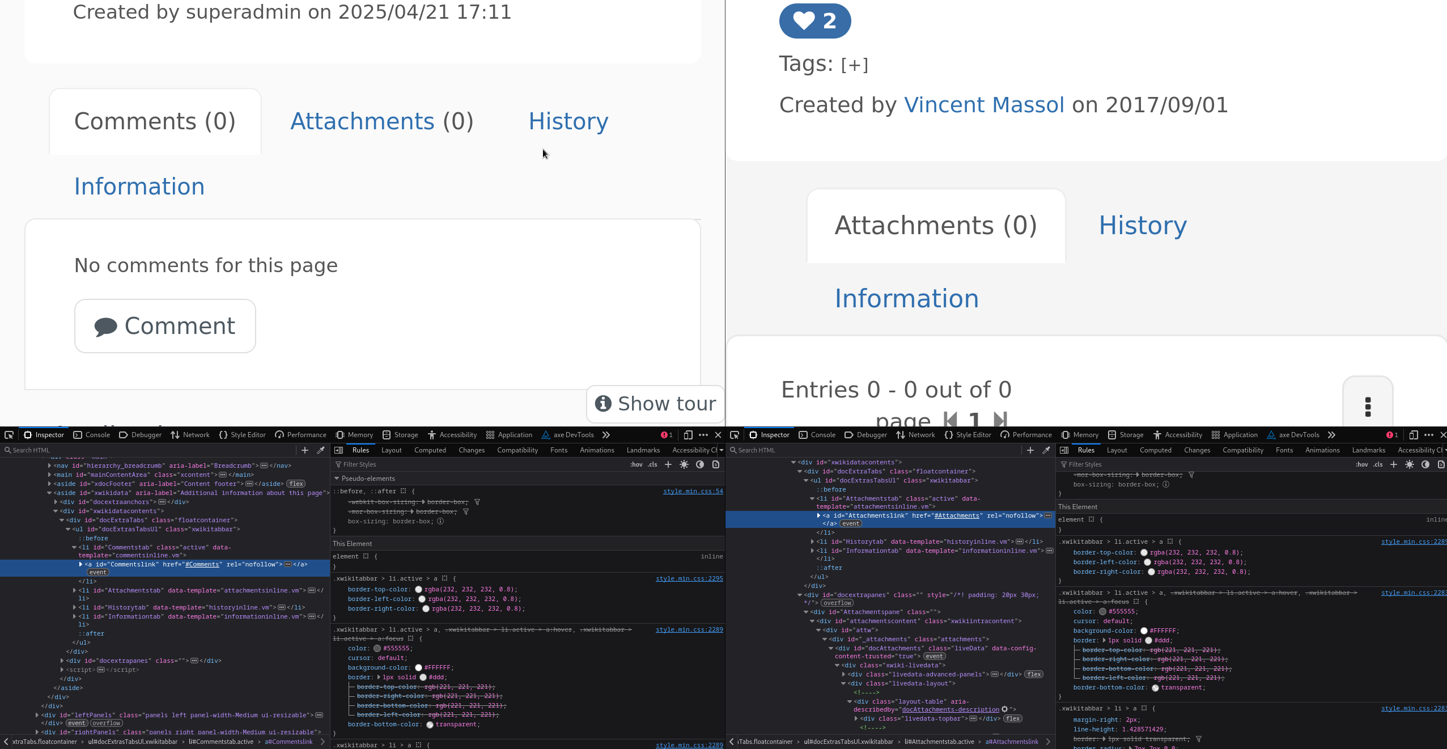
Task: Toggle three-pane inspector icon in right DevTools
Action: (1064, 450)
